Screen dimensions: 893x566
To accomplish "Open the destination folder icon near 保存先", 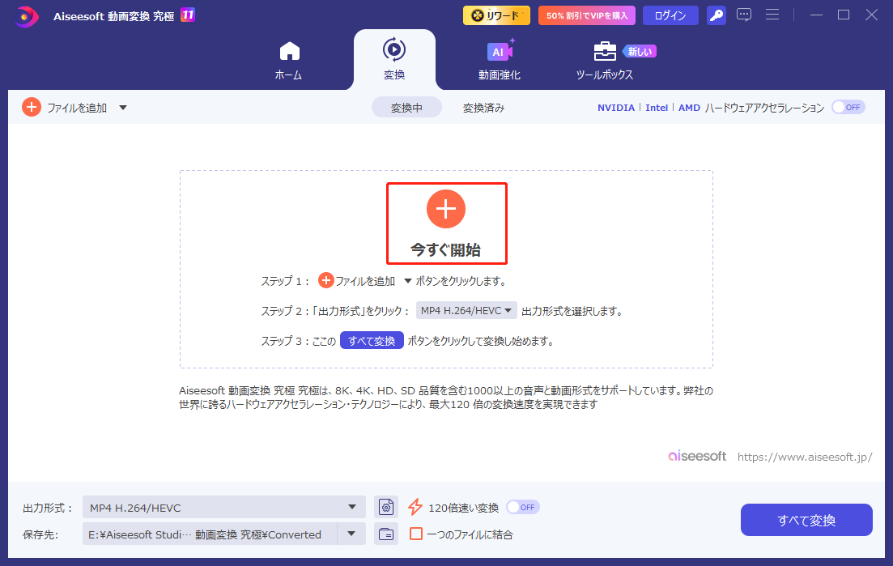I will pos(386,534).
